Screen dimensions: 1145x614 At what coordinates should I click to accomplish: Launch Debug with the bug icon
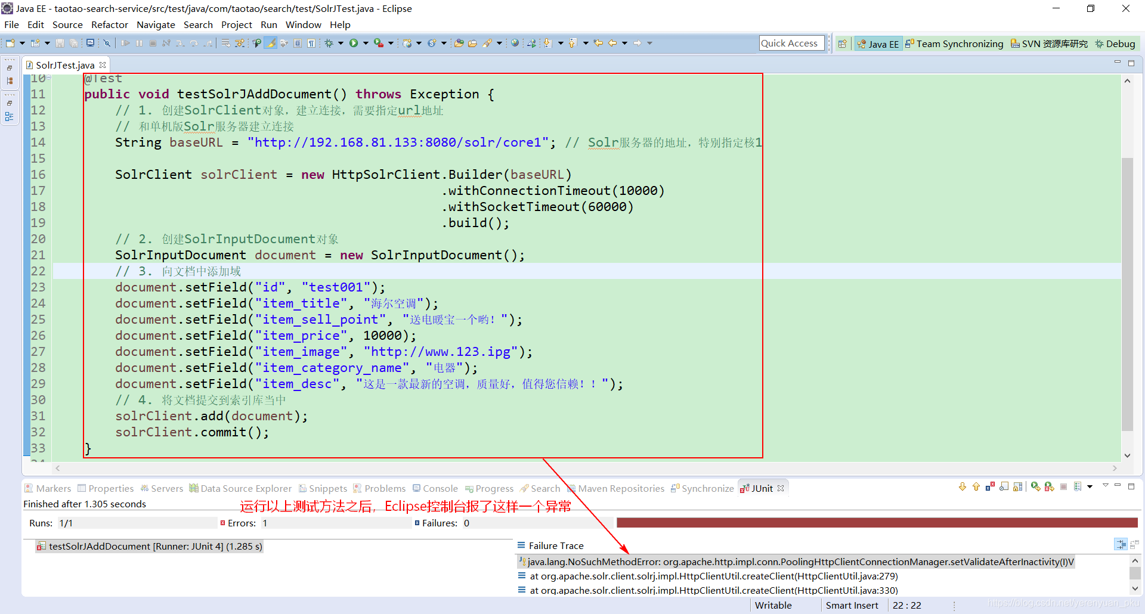pos(329,43)
